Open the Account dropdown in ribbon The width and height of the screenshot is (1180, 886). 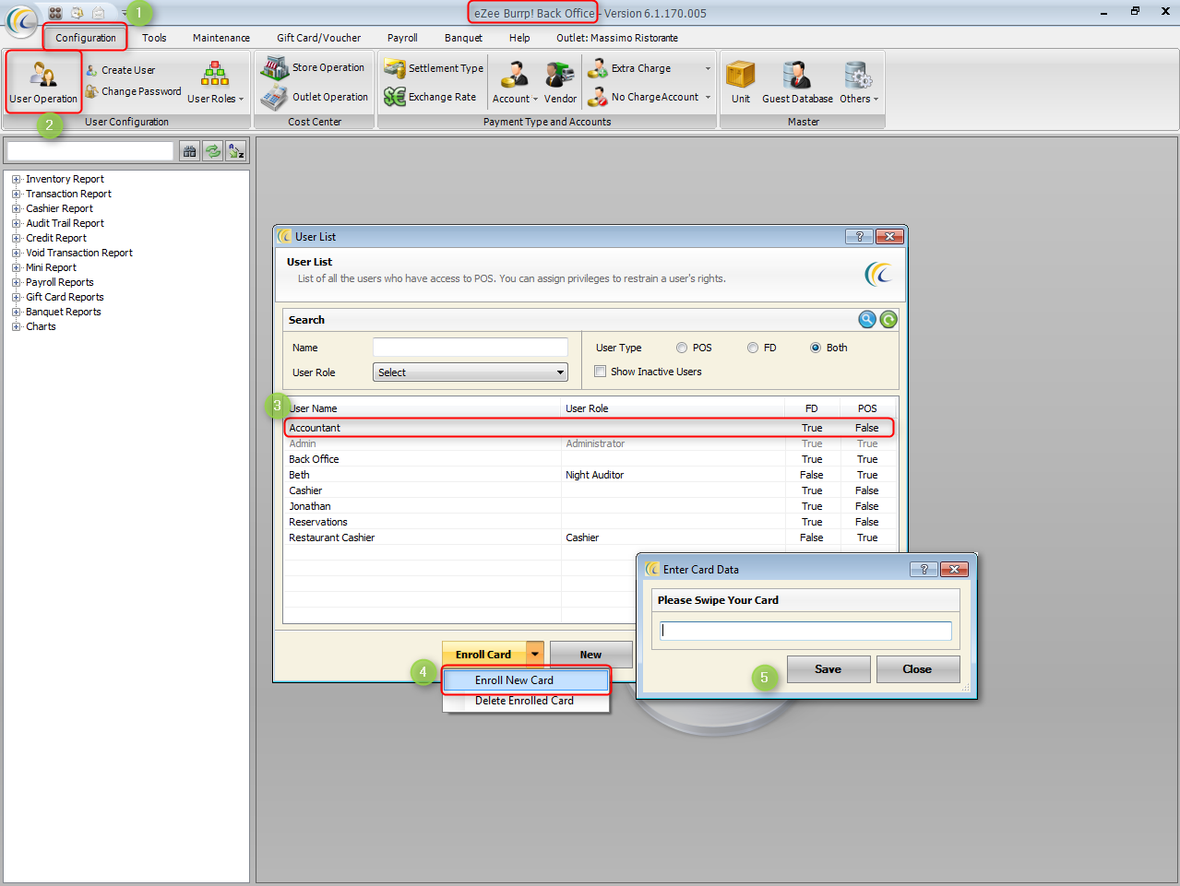515,83
